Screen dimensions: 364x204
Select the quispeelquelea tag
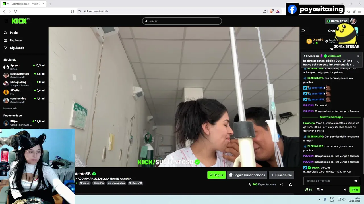pos(117,183)
